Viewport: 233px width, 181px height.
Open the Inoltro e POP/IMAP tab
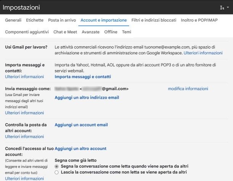[199, 20]
